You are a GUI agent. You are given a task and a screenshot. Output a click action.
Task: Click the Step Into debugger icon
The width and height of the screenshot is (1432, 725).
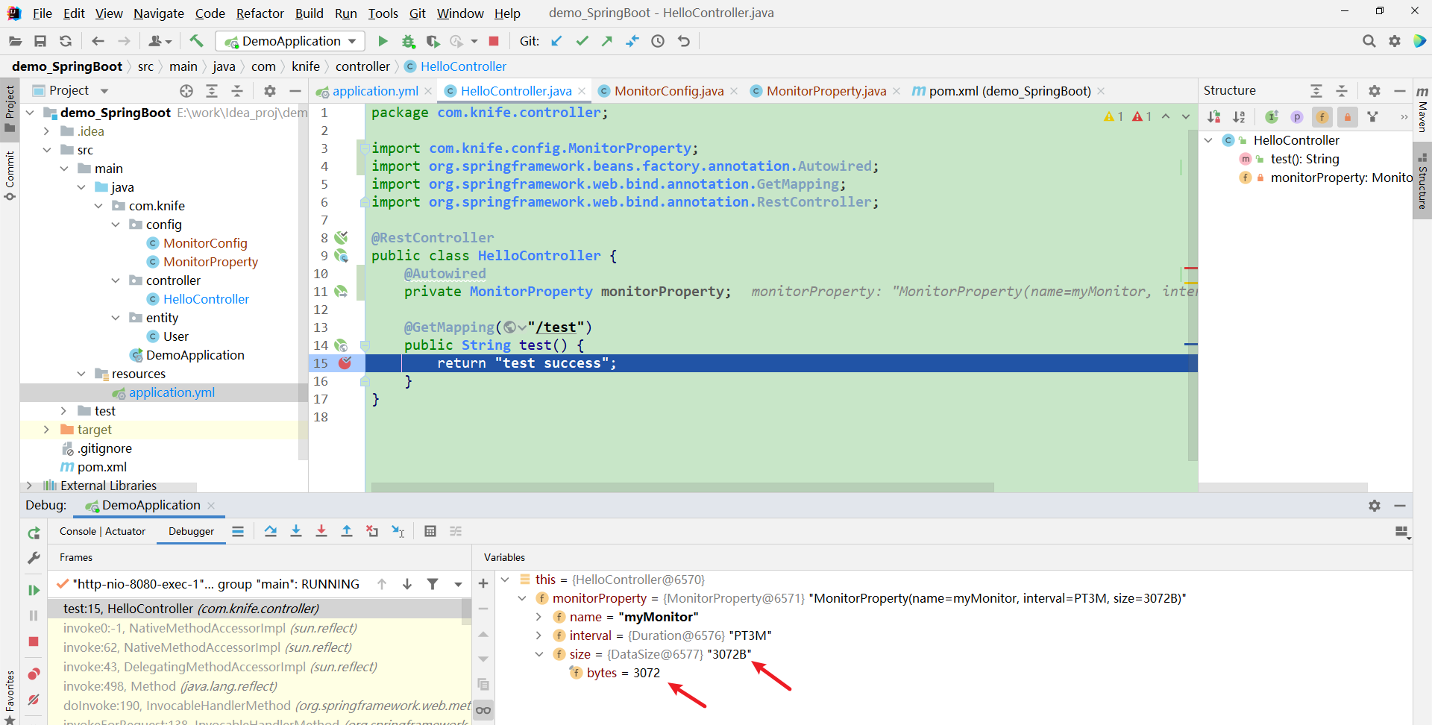click(x=296, y=531)
